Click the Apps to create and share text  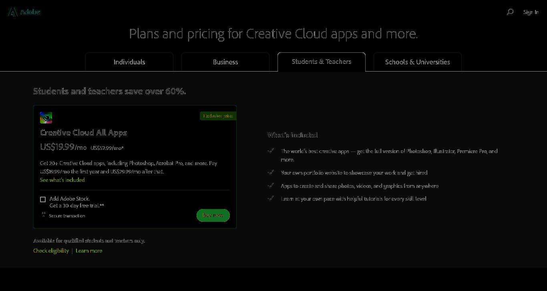360,186
